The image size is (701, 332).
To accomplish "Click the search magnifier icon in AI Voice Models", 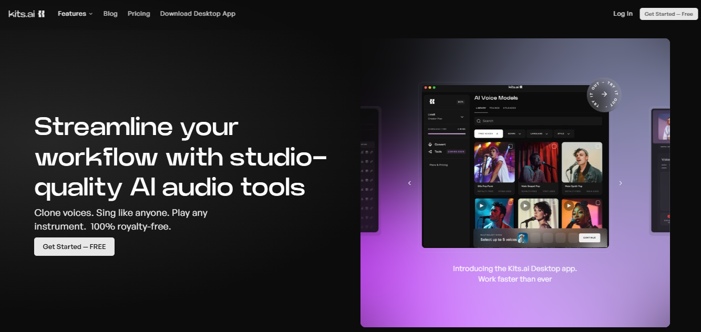I will tap(479, 121).
